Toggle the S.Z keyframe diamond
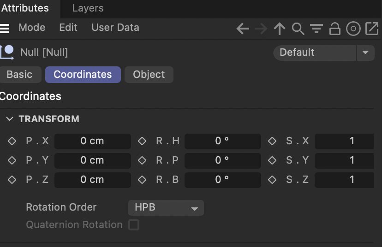382x247 pixels. click(272, 180)
